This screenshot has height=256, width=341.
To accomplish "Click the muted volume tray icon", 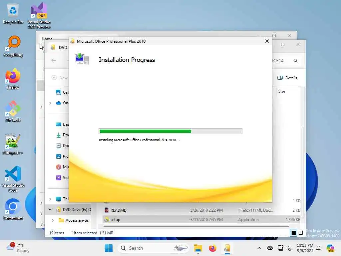I will click(x=289, y=248).
